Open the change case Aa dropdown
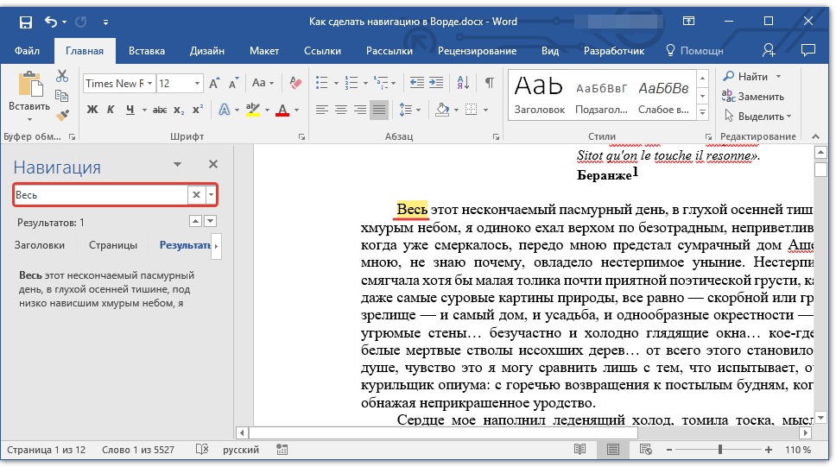This screenshot has height=467, width=836. click(263, 83)
